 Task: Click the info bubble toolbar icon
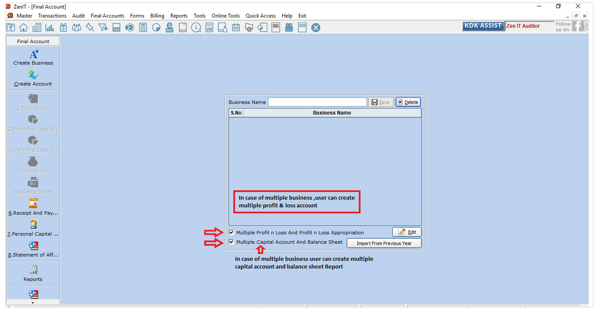196,27
